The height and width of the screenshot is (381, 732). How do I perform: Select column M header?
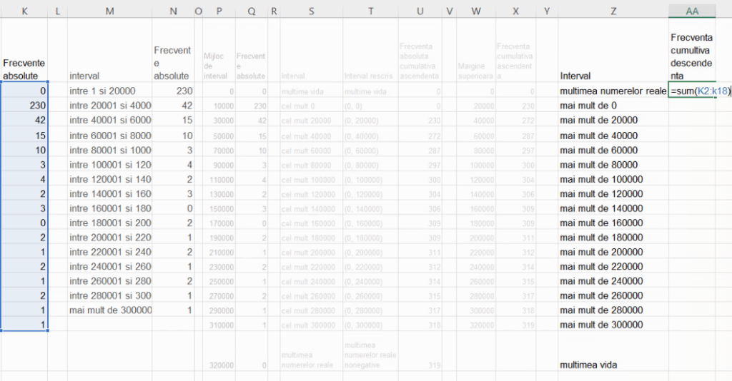[x=109, y=11]
